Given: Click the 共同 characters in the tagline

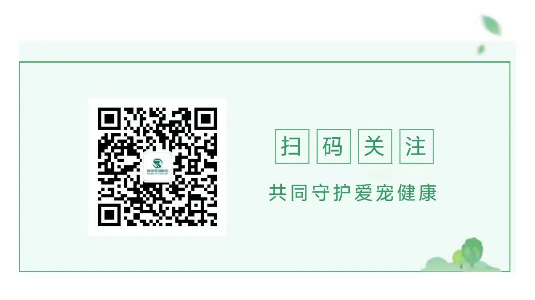Looking at the screenshot, I should [x=288, y=193].
